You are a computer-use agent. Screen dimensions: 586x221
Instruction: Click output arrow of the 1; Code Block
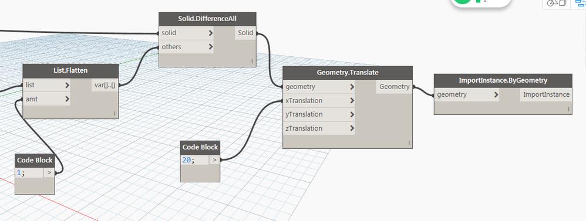click(x=49, y=173)
